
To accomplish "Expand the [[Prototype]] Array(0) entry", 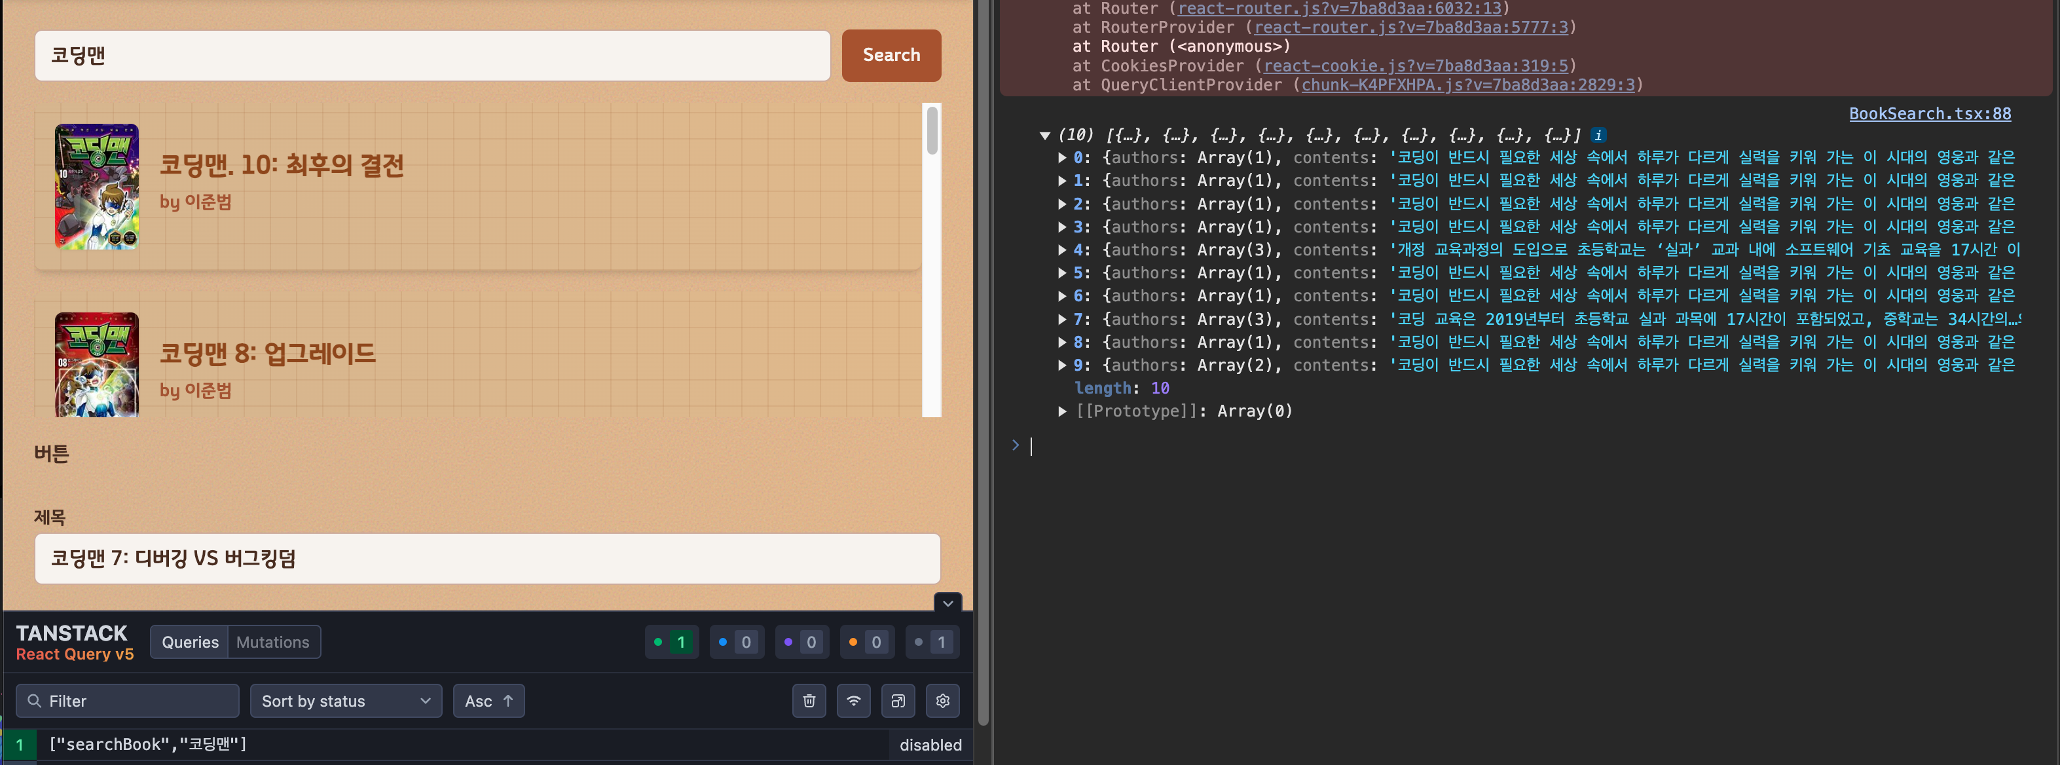I will (1062, 411).
